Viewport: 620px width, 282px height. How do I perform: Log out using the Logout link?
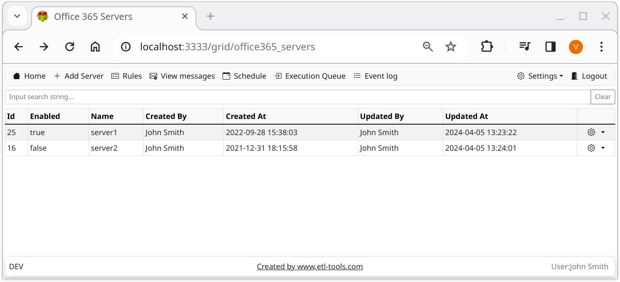click(589, 76)
